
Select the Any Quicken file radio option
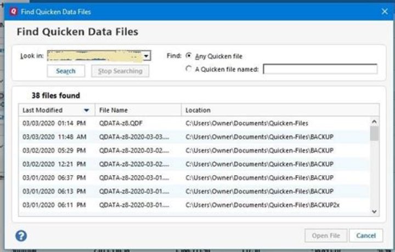point(188,55)
